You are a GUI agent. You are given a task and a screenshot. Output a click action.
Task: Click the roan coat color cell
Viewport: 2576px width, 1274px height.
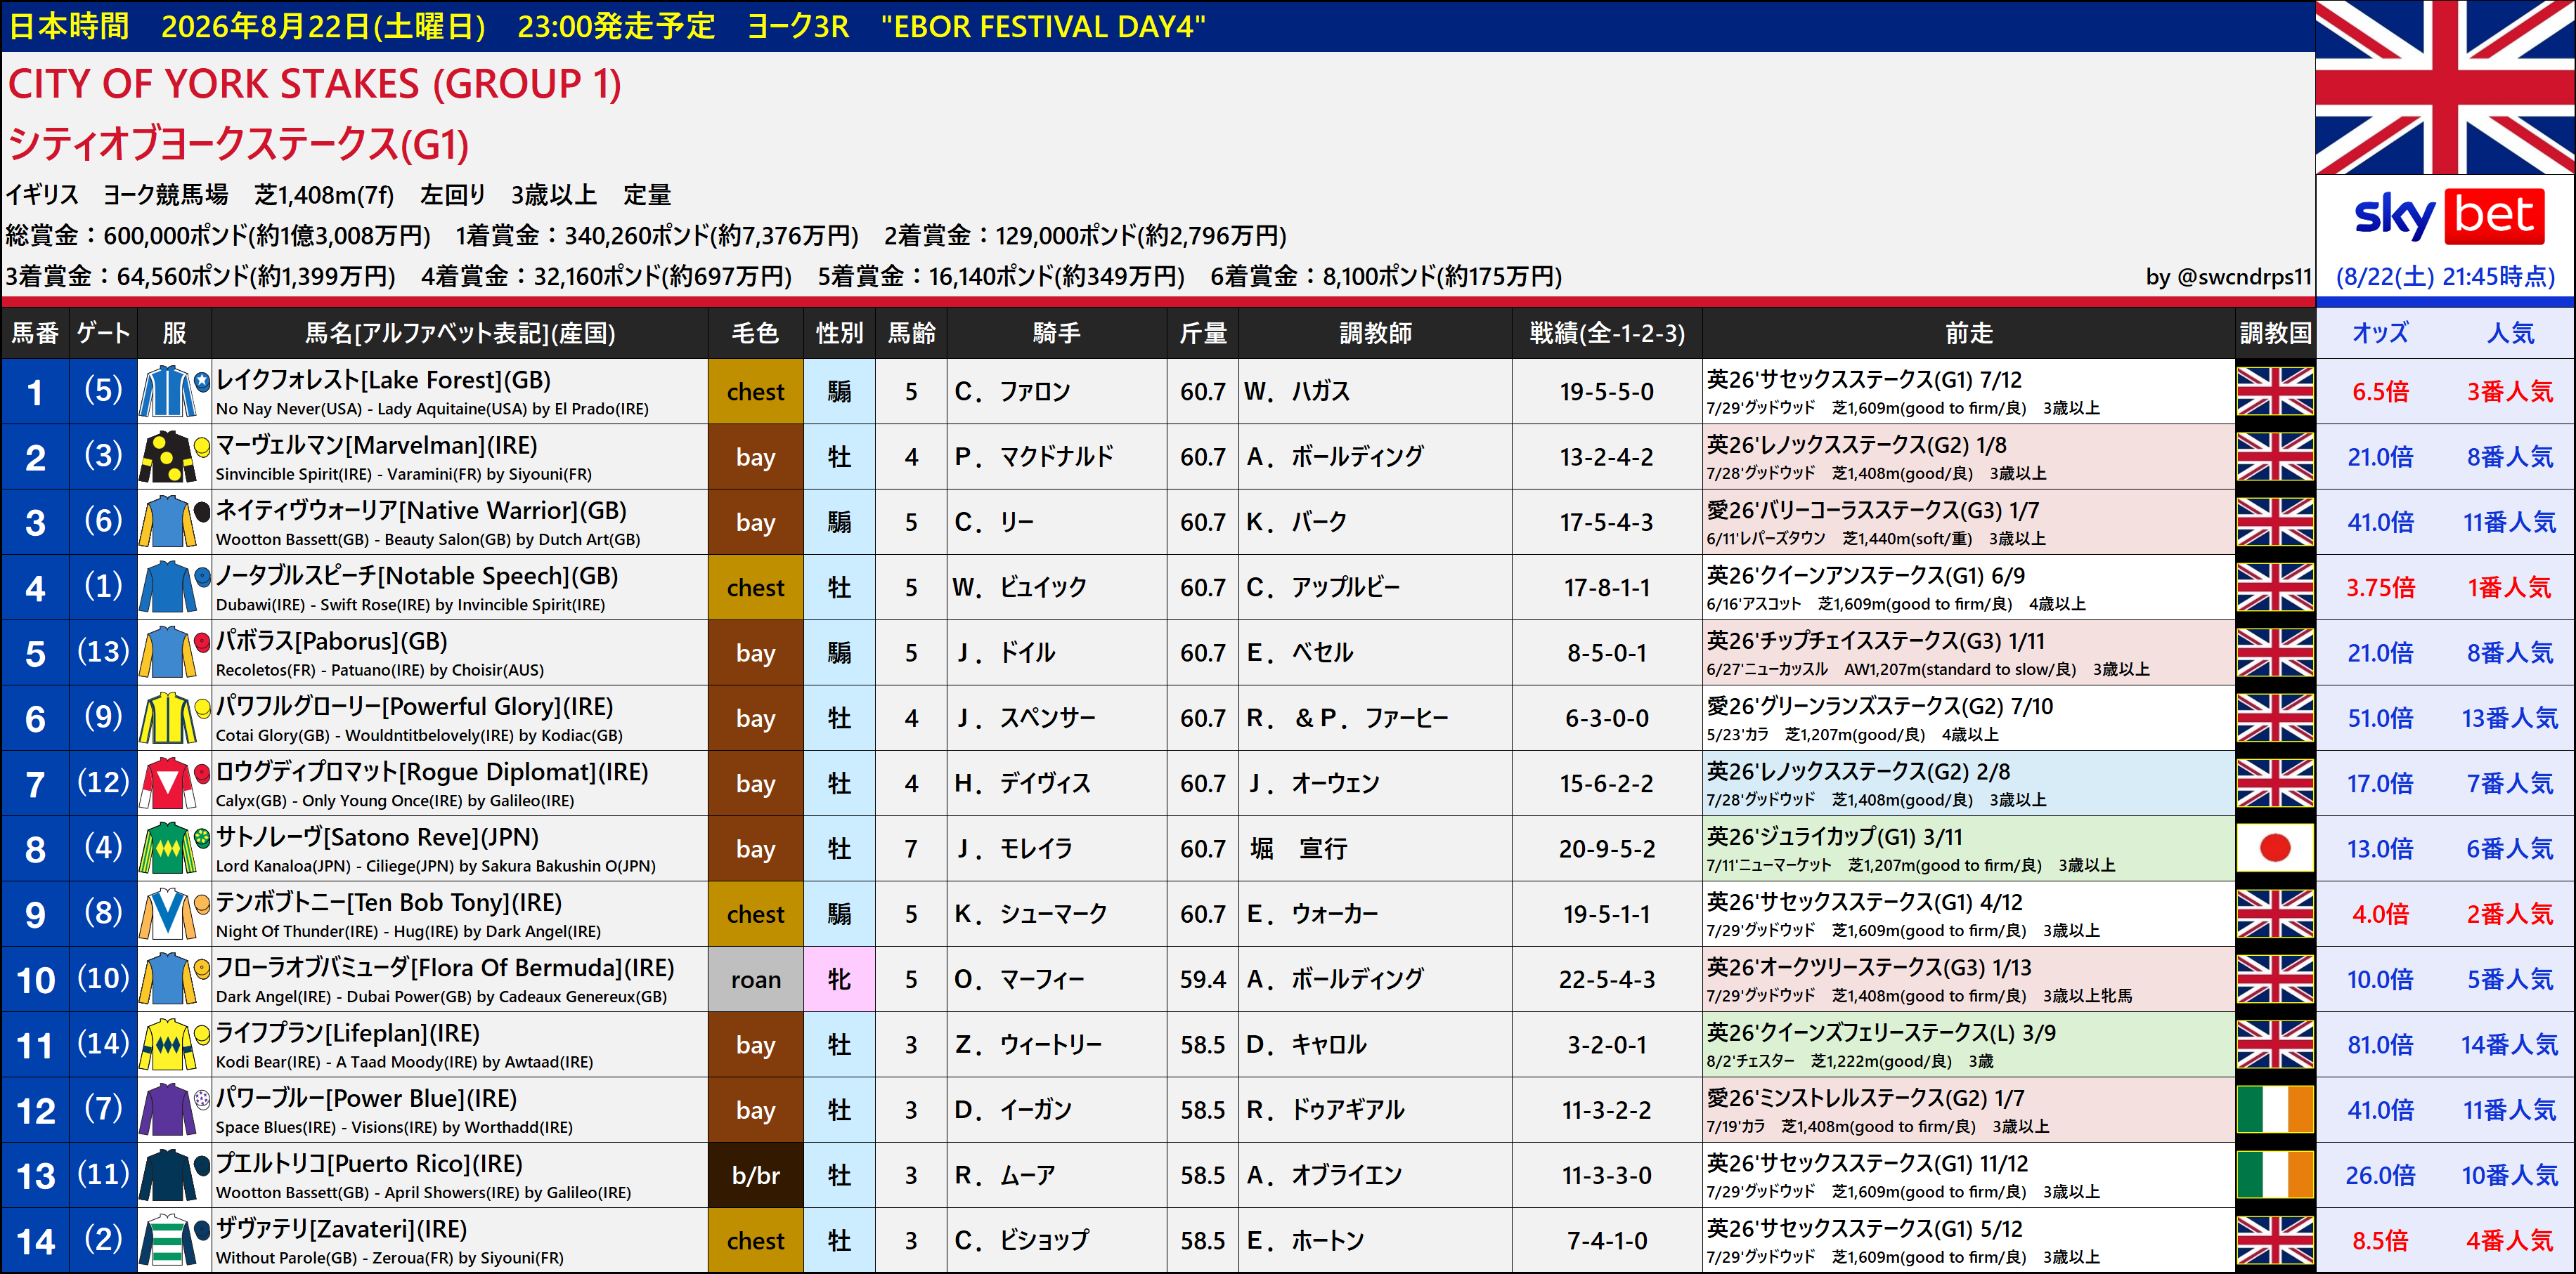[x=755, y=979]
